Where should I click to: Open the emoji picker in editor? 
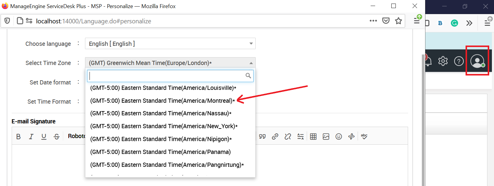(x=339, y=137)
